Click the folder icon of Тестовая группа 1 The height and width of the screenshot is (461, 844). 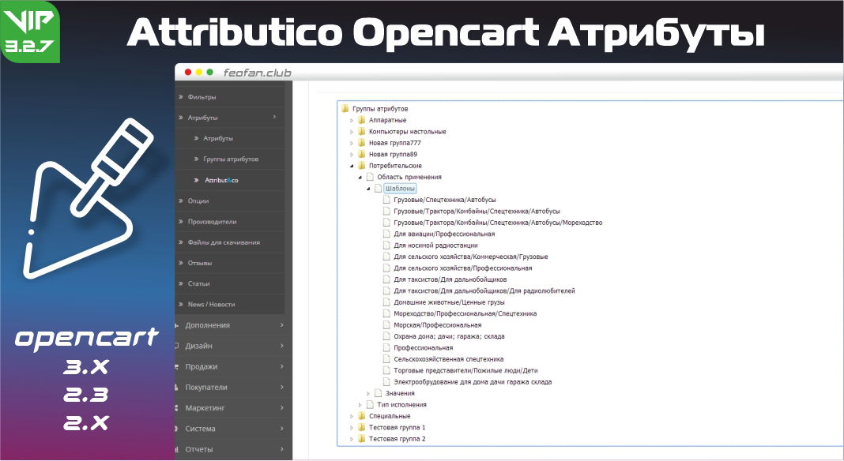pos(361,427)
